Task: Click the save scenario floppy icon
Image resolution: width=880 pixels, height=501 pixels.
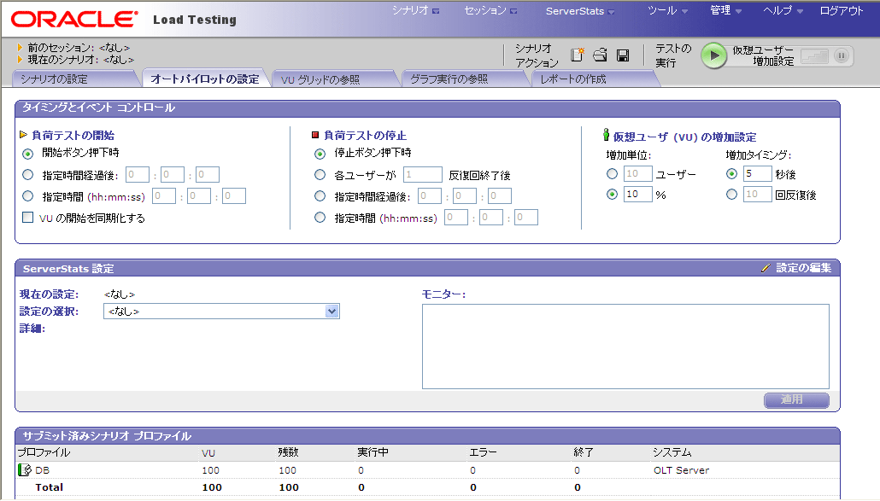Action: 623,55
